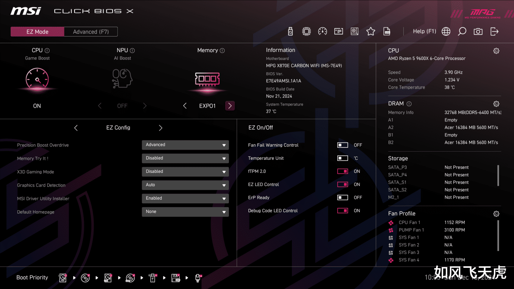
Task: Open CPU panel settings gear
Action: click(496, 51)
